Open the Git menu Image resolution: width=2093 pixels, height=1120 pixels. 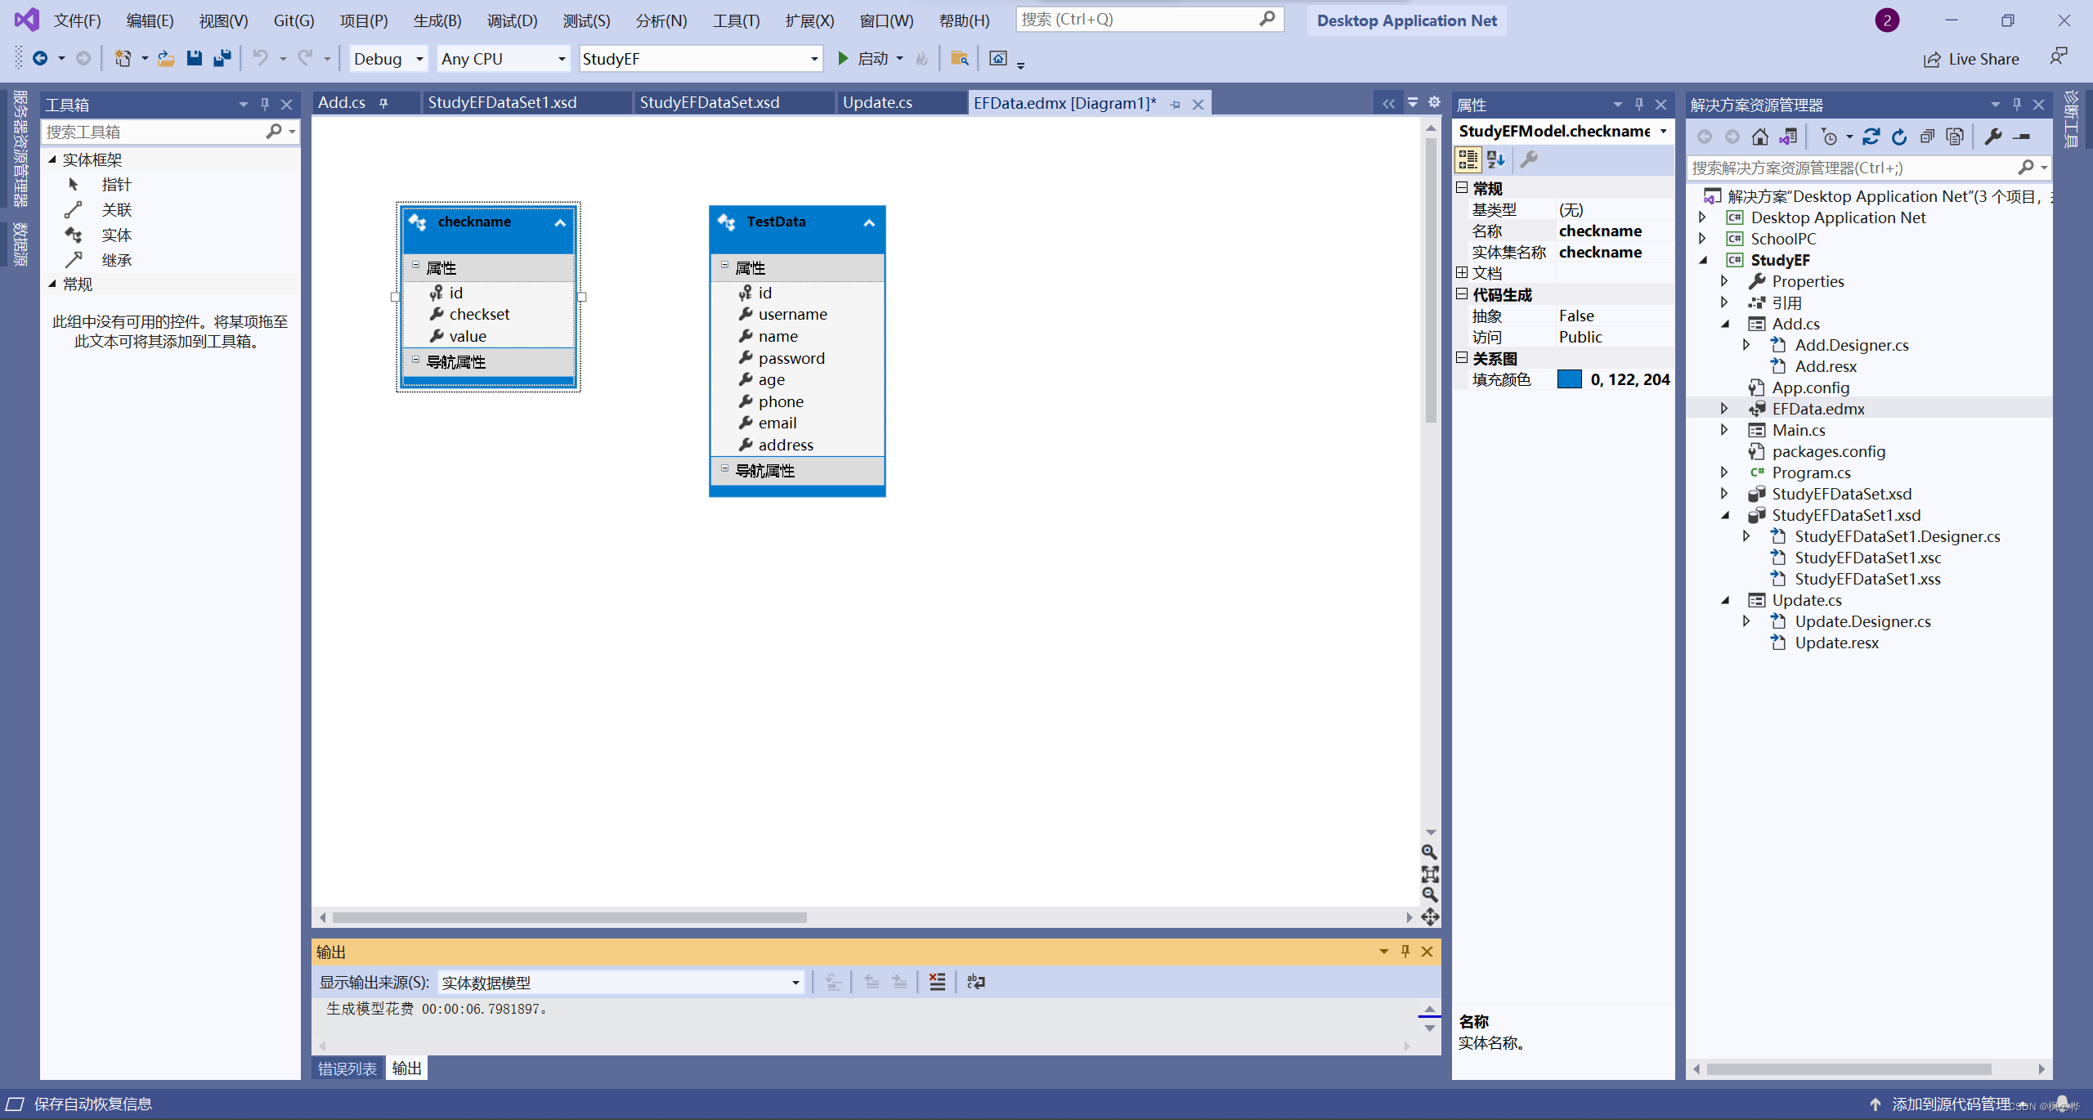pyautogui.click(x=294, y=20)
